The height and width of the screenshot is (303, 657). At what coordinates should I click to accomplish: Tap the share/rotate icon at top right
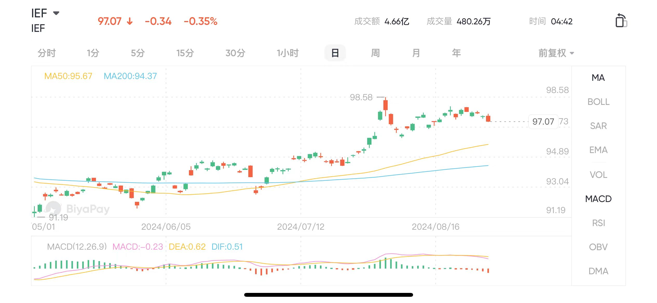(x=621, y=20)
